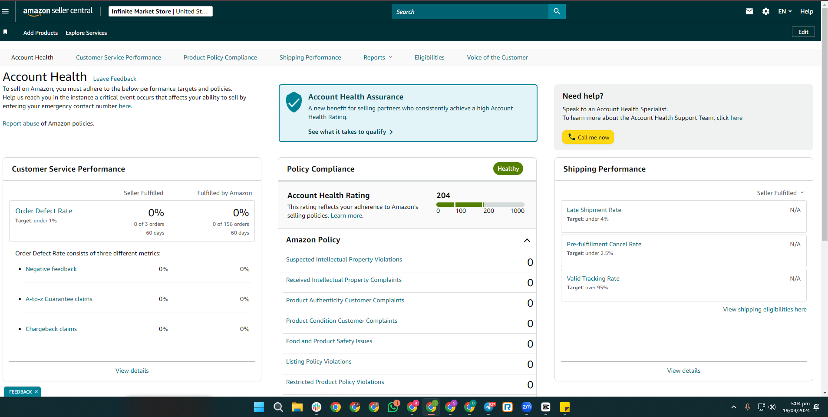Open the Help menu
This screenshot has width=828, height=417.
[807, 12]
